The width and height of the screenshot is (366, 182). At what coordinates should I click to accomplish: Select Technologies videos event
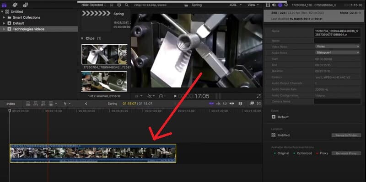click(x=28, y=29)
